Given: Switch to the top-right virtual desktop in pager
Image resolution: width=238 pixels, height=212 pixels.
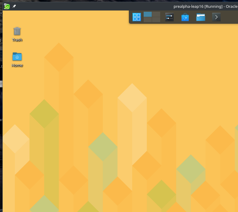Looking at the screenshot, I should [156, 14].
